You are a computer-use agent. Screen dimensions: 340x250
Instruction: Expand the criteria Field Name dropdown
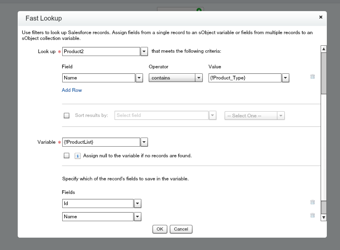point(139,78)
